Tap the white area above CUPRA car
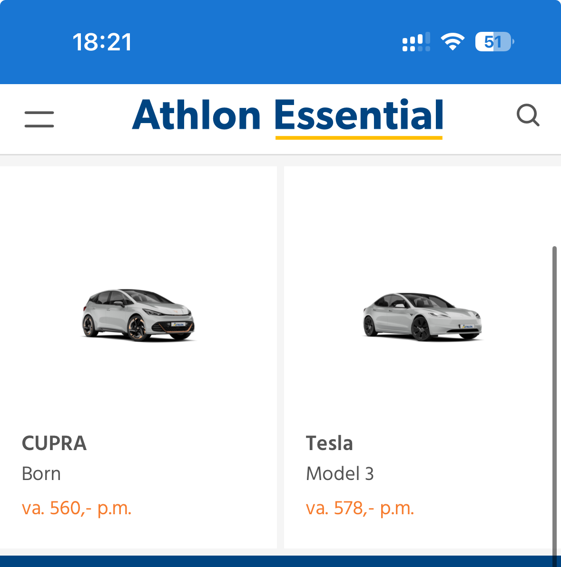Image resolution: width=561 pixels, height=567 pixels. 138,224
